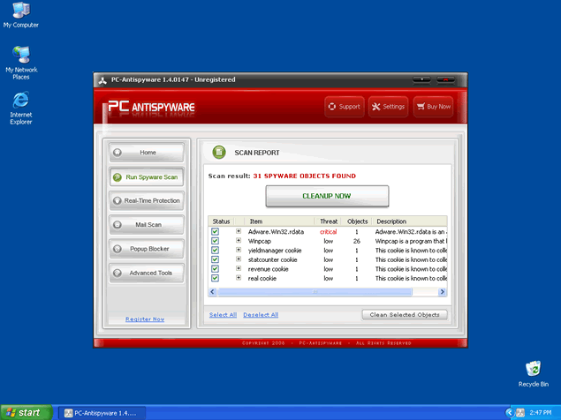Expand the Winpcap item details
Image resolution: width=561 pixels, height=420 pixels.
239,241
